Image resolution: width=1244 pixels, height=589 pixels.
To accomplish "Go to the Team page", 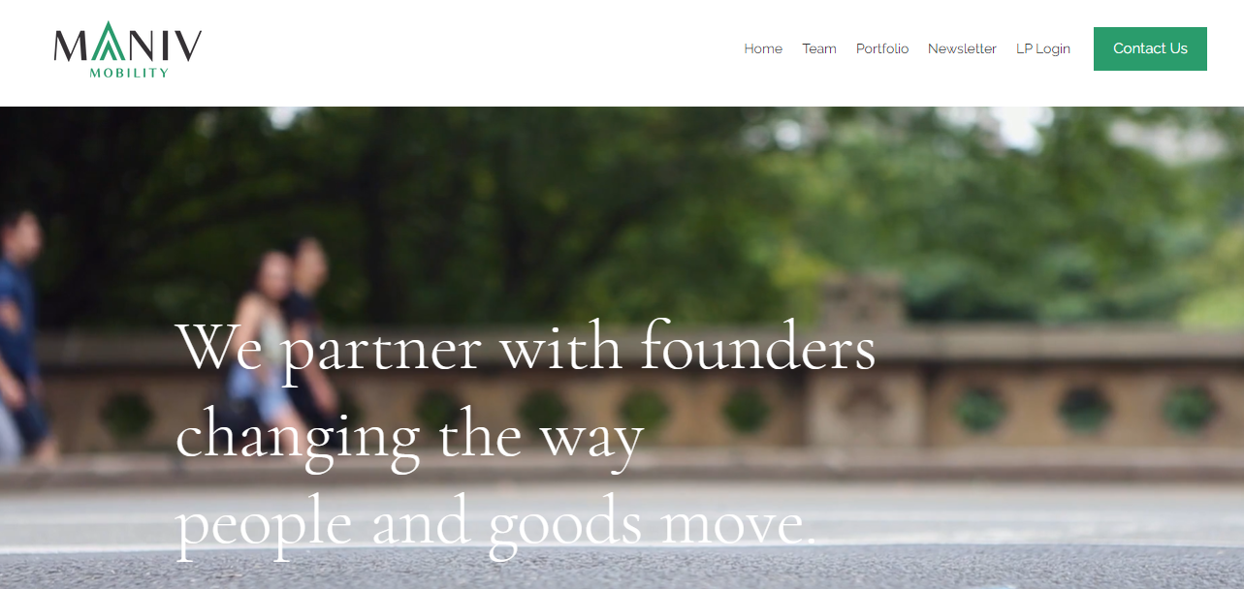I will point(819,48).
